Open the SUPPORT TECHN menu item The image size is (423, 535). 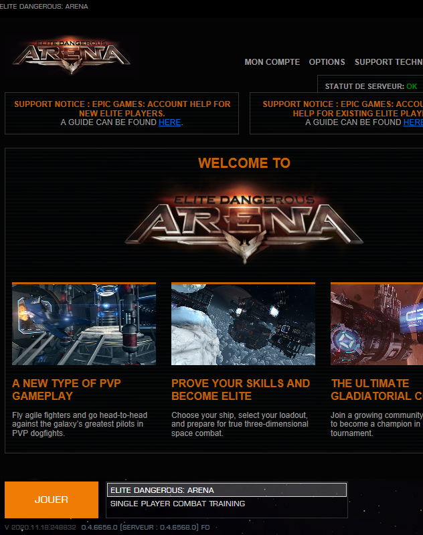[x=388, y=62]
